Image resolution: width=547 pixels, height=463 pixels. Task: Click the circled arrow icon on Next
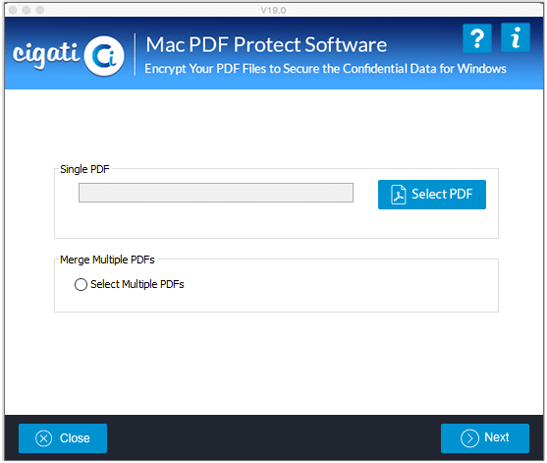(469, 438)
